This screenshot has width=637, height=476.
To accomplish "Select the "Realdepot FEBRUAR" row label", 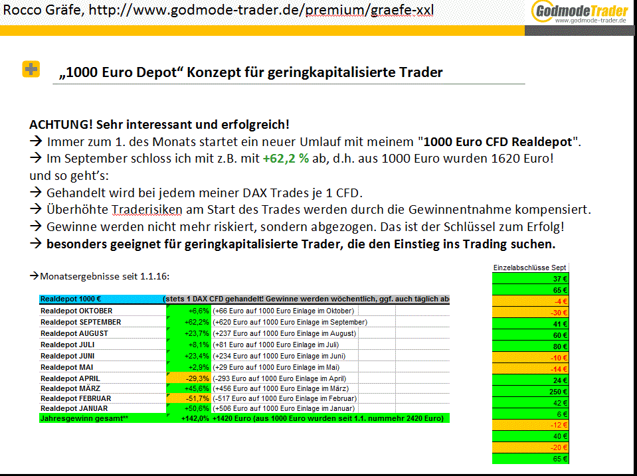I will point(76,399).
